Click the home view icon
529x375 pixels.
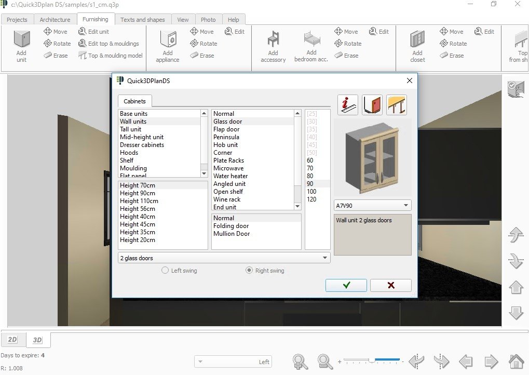point(516,362)
